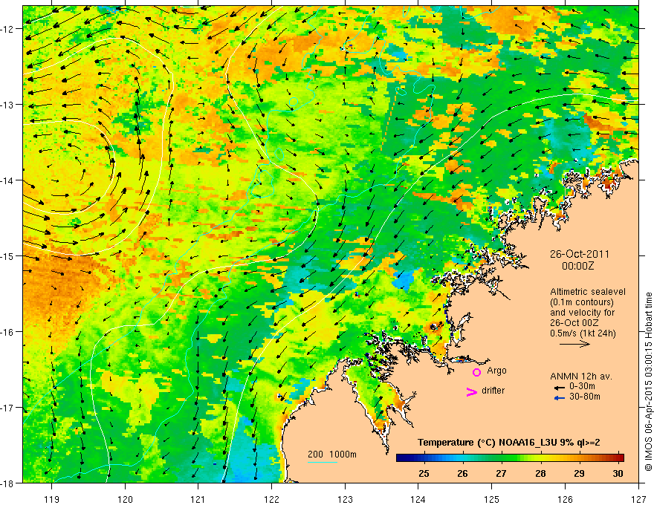
Task: Click the magenta Argo circle legend symbol
Action: (476, 372)
